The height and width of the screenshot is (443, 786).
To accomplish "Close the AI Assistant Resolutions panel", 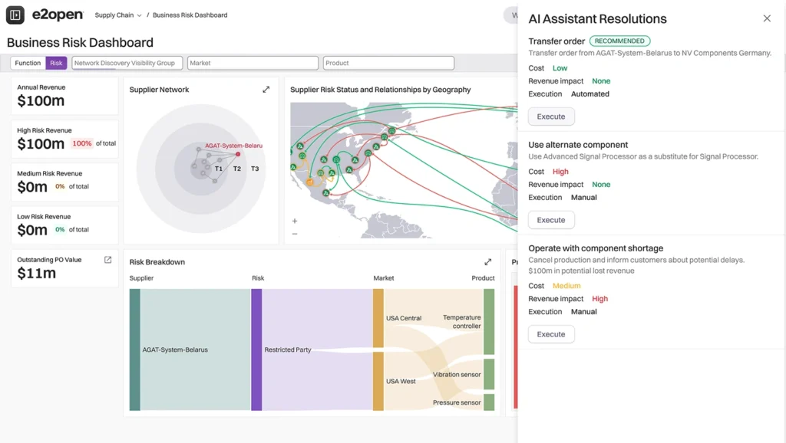I will click(767, 18).
